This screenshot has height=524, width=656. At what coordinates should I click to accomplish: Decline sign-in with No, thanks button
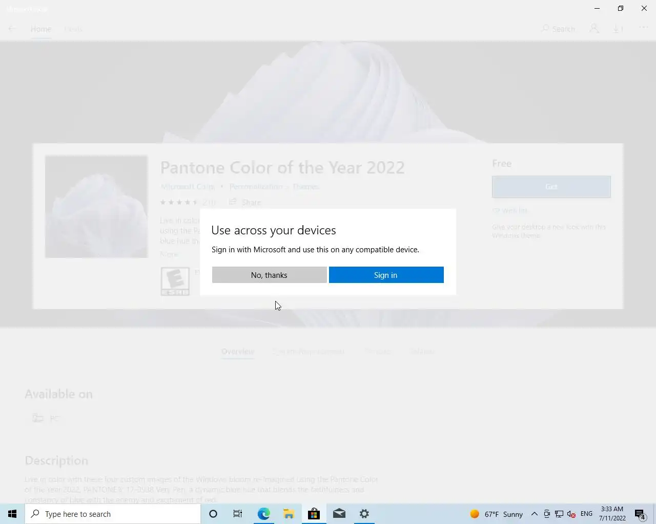click(269, 275)
